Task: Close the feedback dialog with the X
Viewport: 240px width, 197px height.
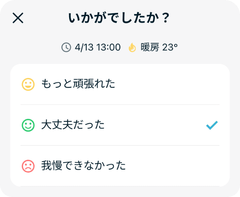Action: [x=18, y=18]
